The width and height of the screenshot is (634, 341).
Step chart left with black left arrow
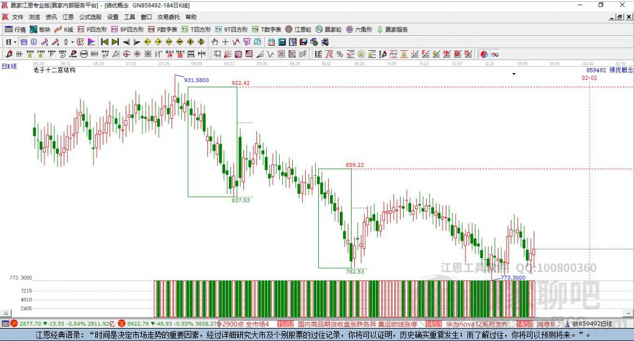point(126,42)
